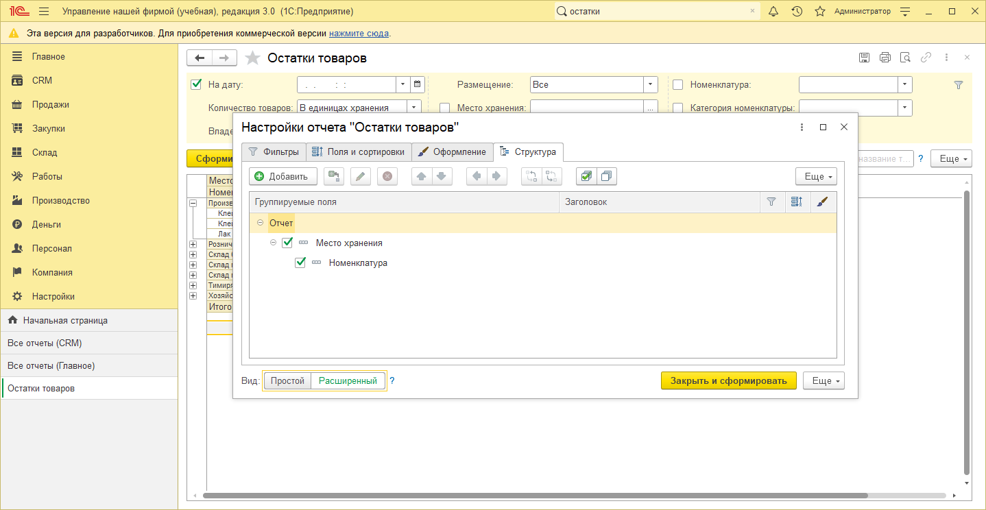This screenshot has height=510, width=986.
Task: Open view type help question mark
Action: 392,380
